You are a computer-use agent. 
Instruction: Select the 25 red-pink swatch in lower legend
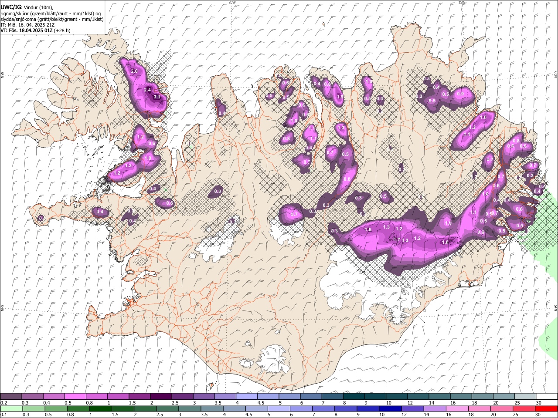click(524, 409)
